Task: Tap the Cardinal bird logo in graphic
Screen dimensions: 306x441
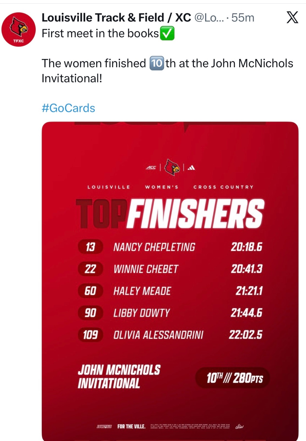Action: pyautogui.click(x=172, y=167)
